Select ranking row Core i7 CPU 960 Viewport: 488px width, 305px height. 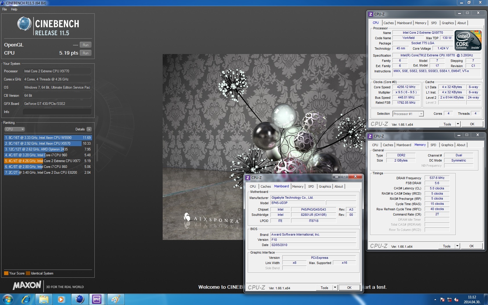(x=48, y=155)
